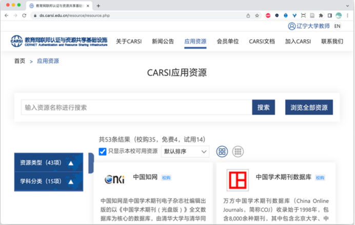Open the 默认排序 sort dropdown
355x225 pixels.
coord(185,152)
